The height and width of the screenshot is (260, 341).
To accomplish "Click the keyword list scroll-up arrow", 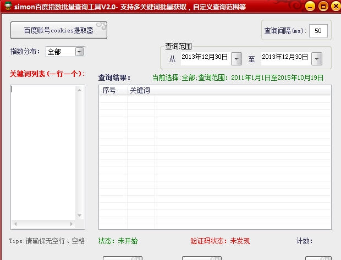I will click(79, 90).
